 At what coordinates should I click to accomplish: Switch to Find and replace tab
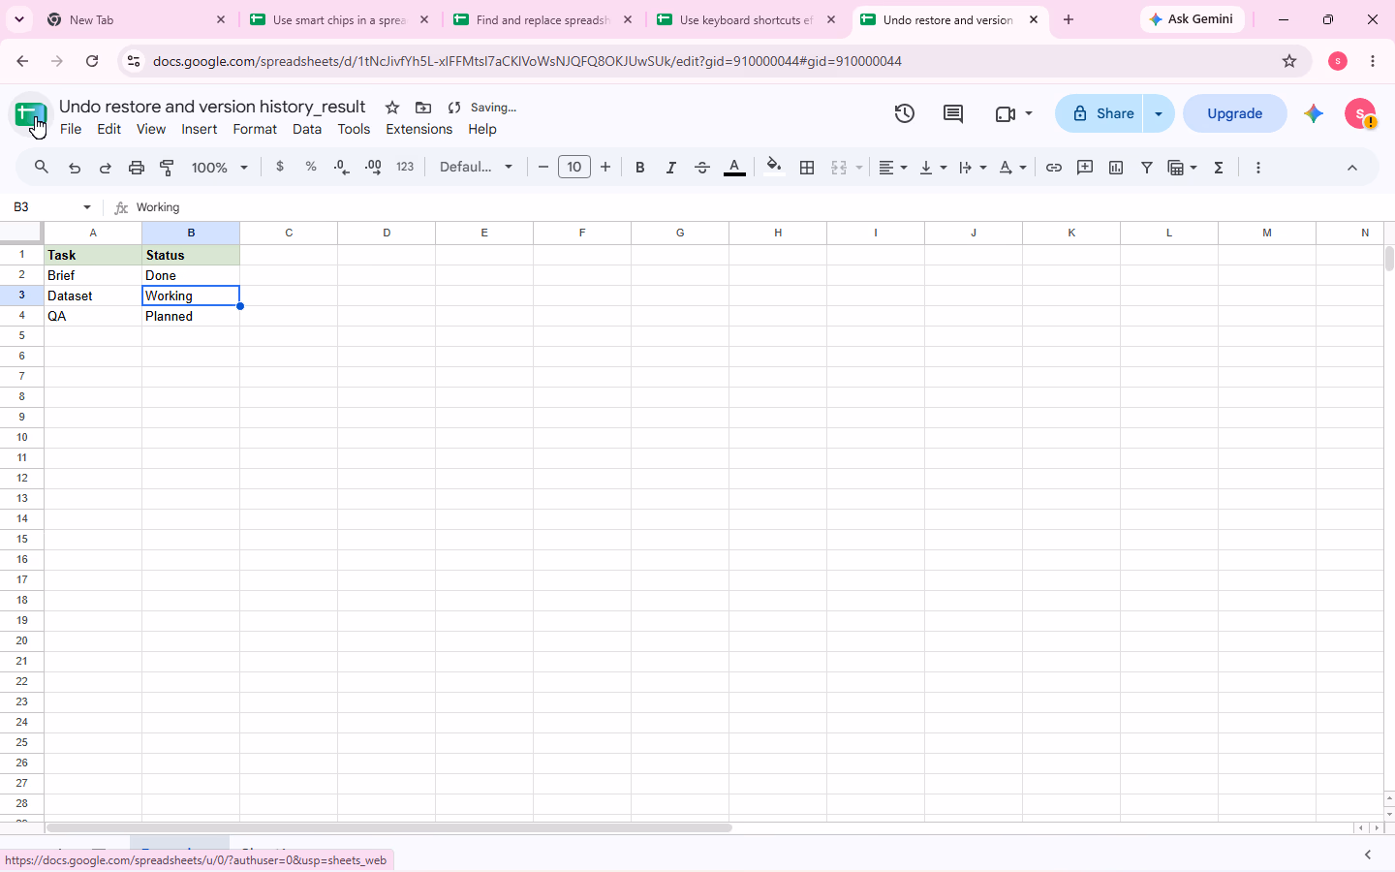(x=542, y=19)
